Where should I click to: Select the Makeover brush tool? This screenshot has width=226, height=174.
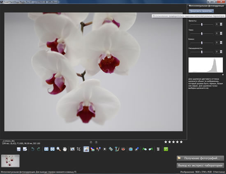pos(117,149)
